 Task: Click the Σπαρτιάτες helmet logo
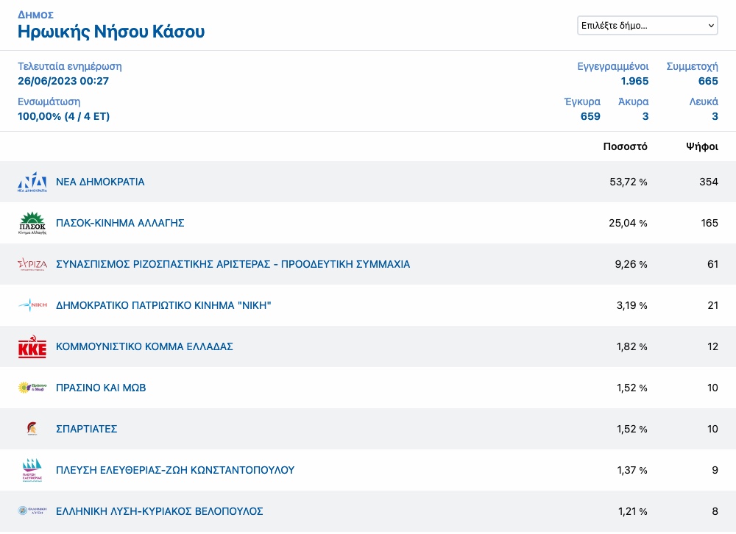[x=32, y=428]
